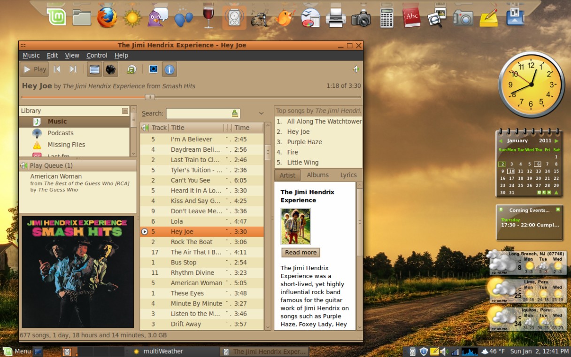This screenshot has width=571, height=357.
Task: Click the Play button
Action: click(x=34, y=70)
